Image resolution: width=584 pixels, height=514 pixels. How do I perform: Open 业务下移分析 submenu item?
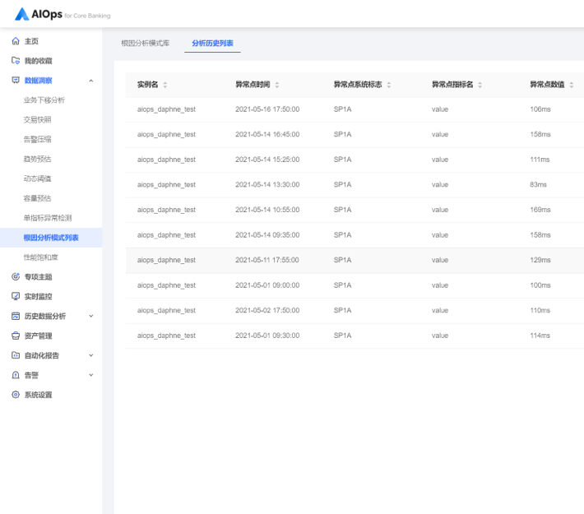tap(44, 100)
